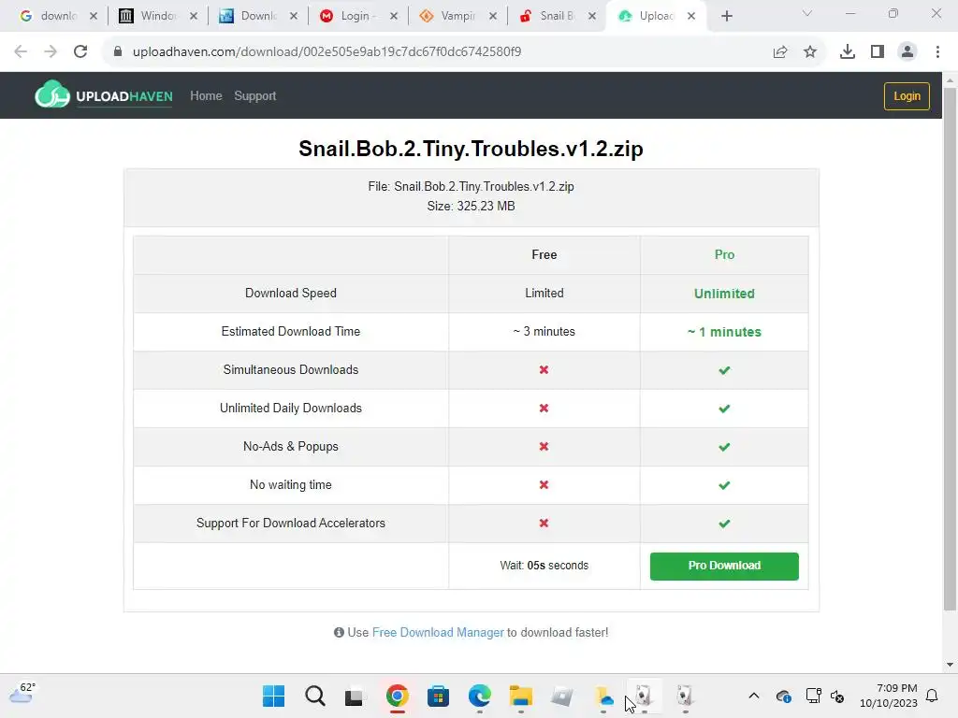The image size is (958, 718).
Task: Click the muted volume tray icon
Action: pos(837,696)
